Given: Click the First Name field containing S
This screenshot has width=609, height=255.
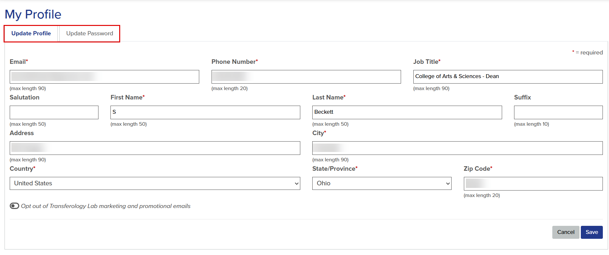Looking at the screenshot, I should point(205,112).
